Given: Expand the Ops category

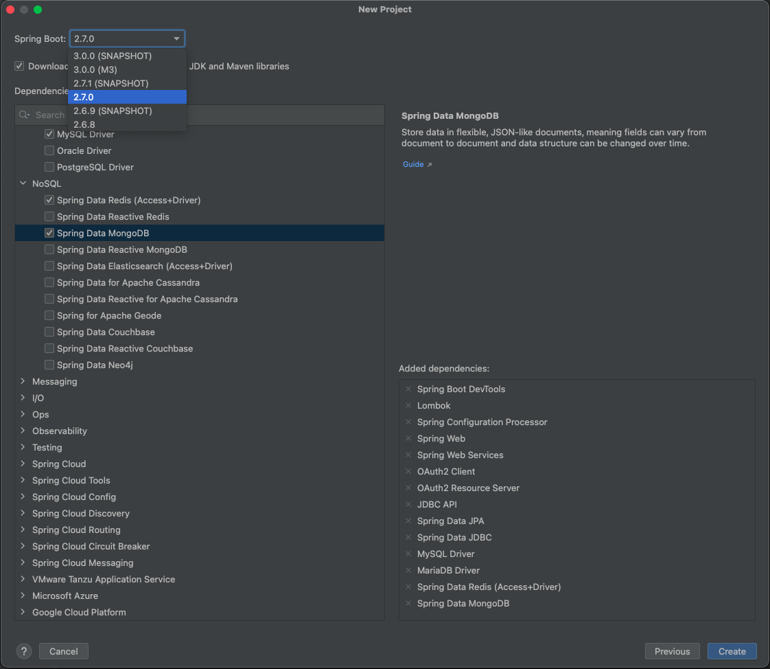Looking at the screenshot, I should pyautogui.click(x=23, y=414).
